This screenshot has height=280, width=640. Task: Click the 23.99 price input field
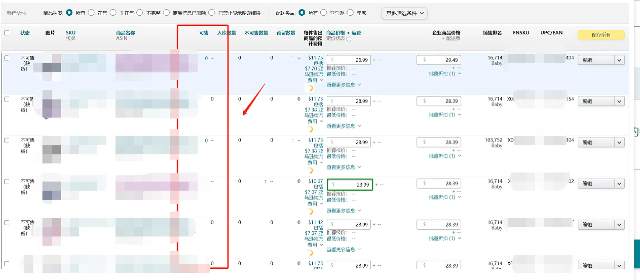pyautogui.click(x=350, y=185)
